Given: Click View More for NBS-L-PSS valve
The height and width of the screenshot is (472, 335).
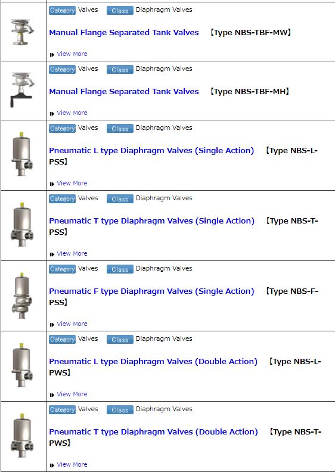Looking at the screenshot, I should (x=72, y=184).
